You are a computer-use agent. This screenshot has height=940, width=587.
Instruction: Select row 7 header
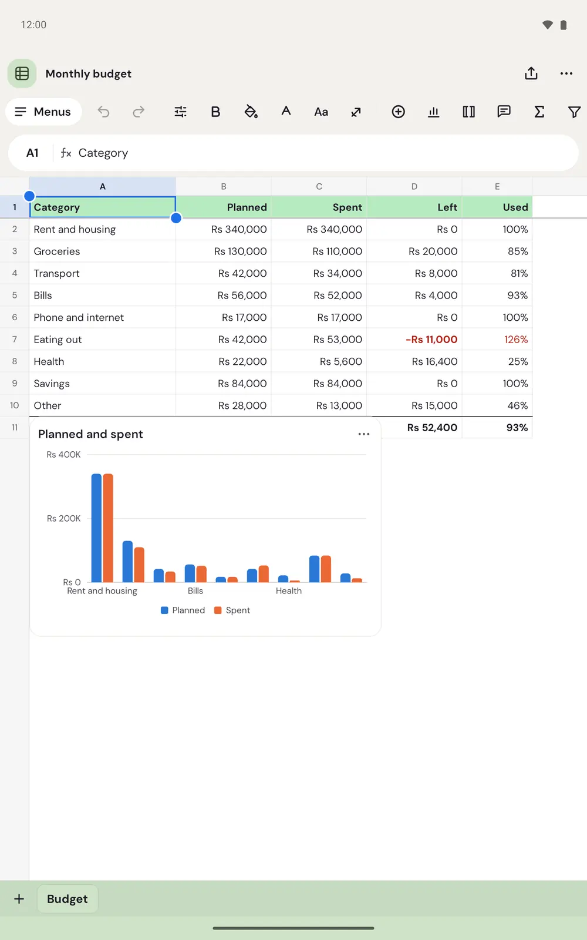pos(15,340)
